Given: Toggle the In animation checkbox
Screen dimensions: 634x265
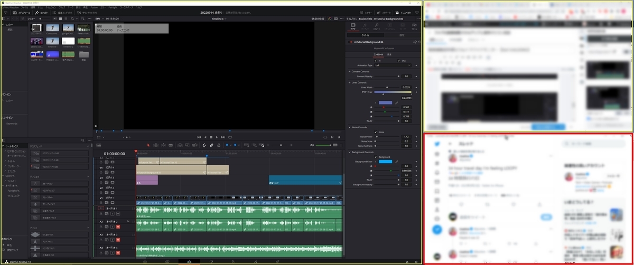Looking at the screenshot, I should pos(376,61).
